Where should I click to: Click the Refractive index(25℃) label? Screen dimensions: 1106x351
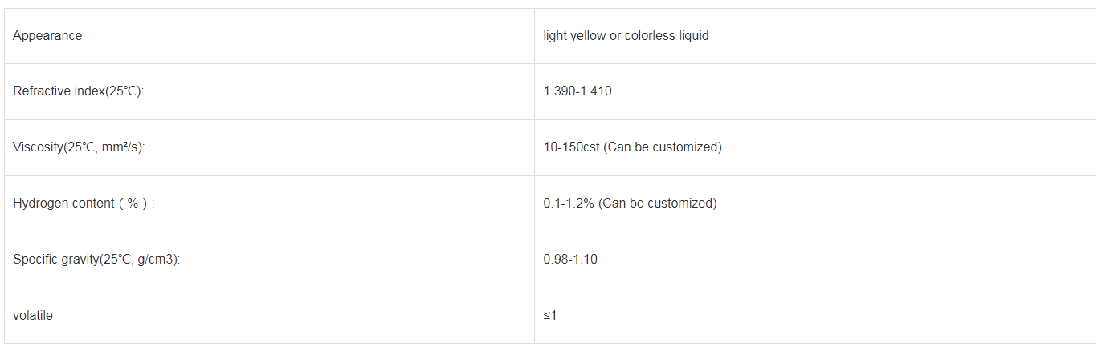78,91
